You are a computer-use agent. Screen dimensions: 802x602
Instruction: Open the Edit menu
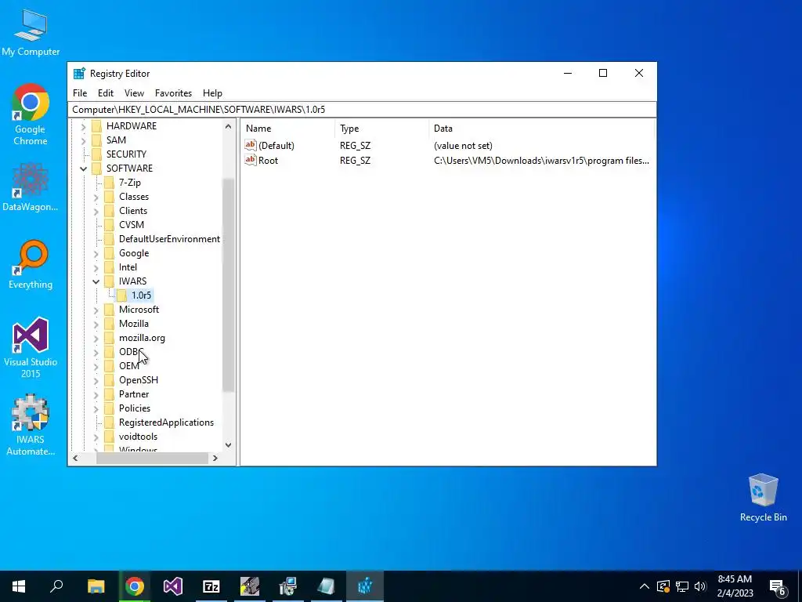point(106,93)
